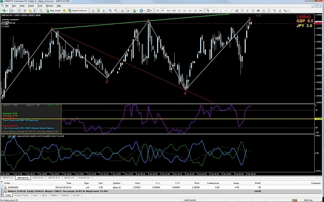Select the Cursor arrow tool
This screenshot has height=202, width=324.
pos(208,10)
